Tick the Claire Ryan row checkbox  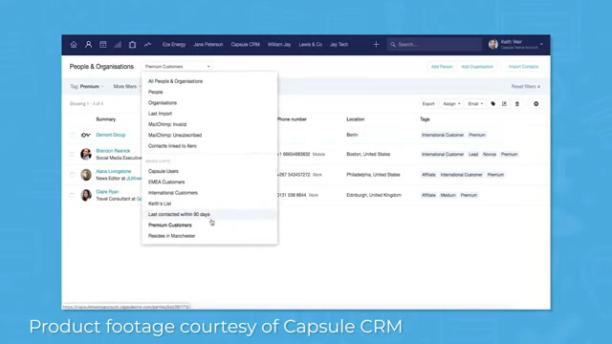pyautogui.click(x=72, y=195)
